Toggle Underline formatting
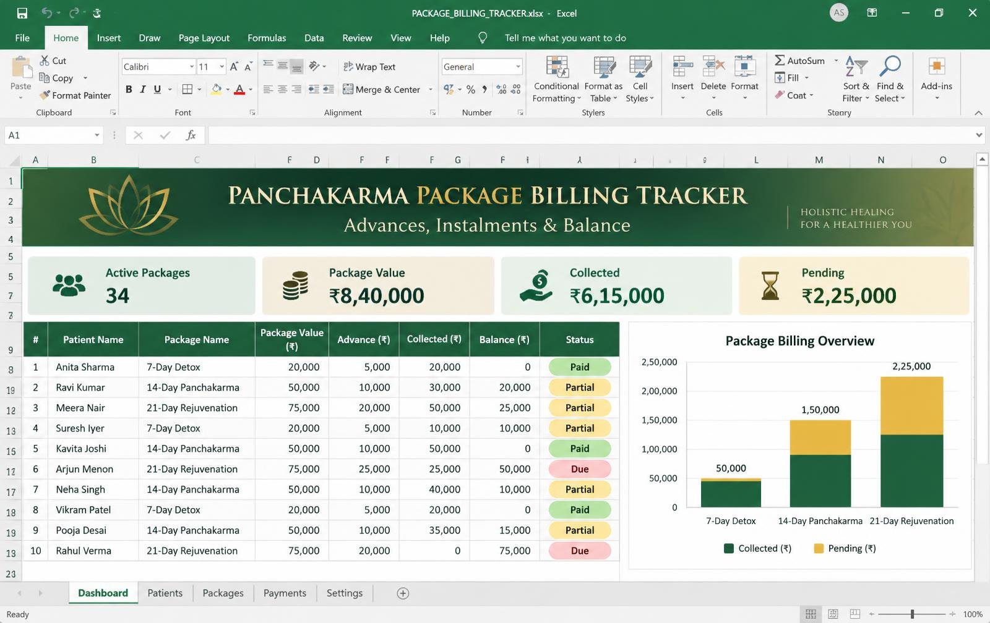990x623 pixels. pyautogui.click(x=157, y=90)
